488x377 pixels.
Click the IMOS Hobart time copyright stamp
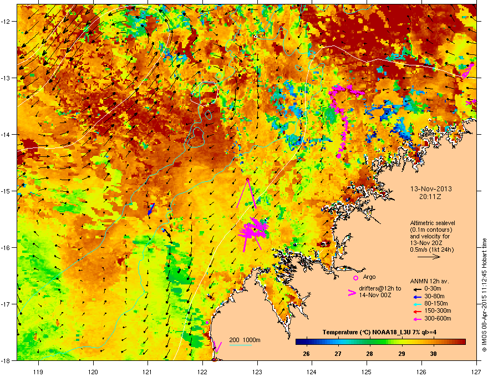(x=484, y=295)
